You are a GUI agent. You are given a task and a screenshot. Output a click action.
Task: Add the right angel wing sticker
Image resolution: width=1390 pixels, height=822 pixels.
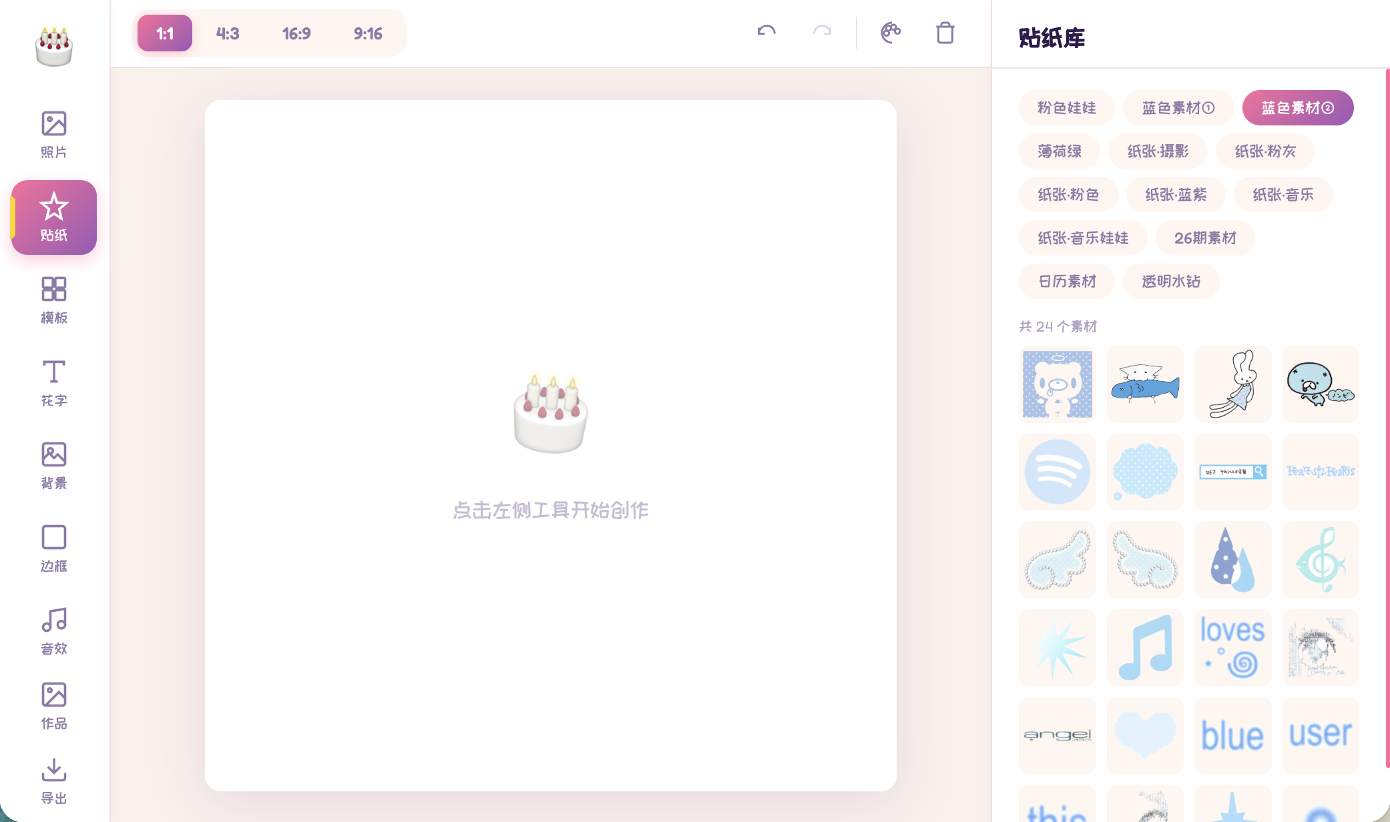1145,560
